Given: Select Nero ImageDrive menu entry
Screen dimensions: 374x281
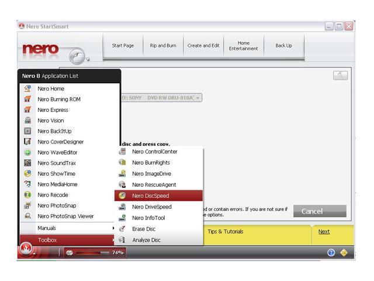Looking at the screenshot, I should [158, 173].
